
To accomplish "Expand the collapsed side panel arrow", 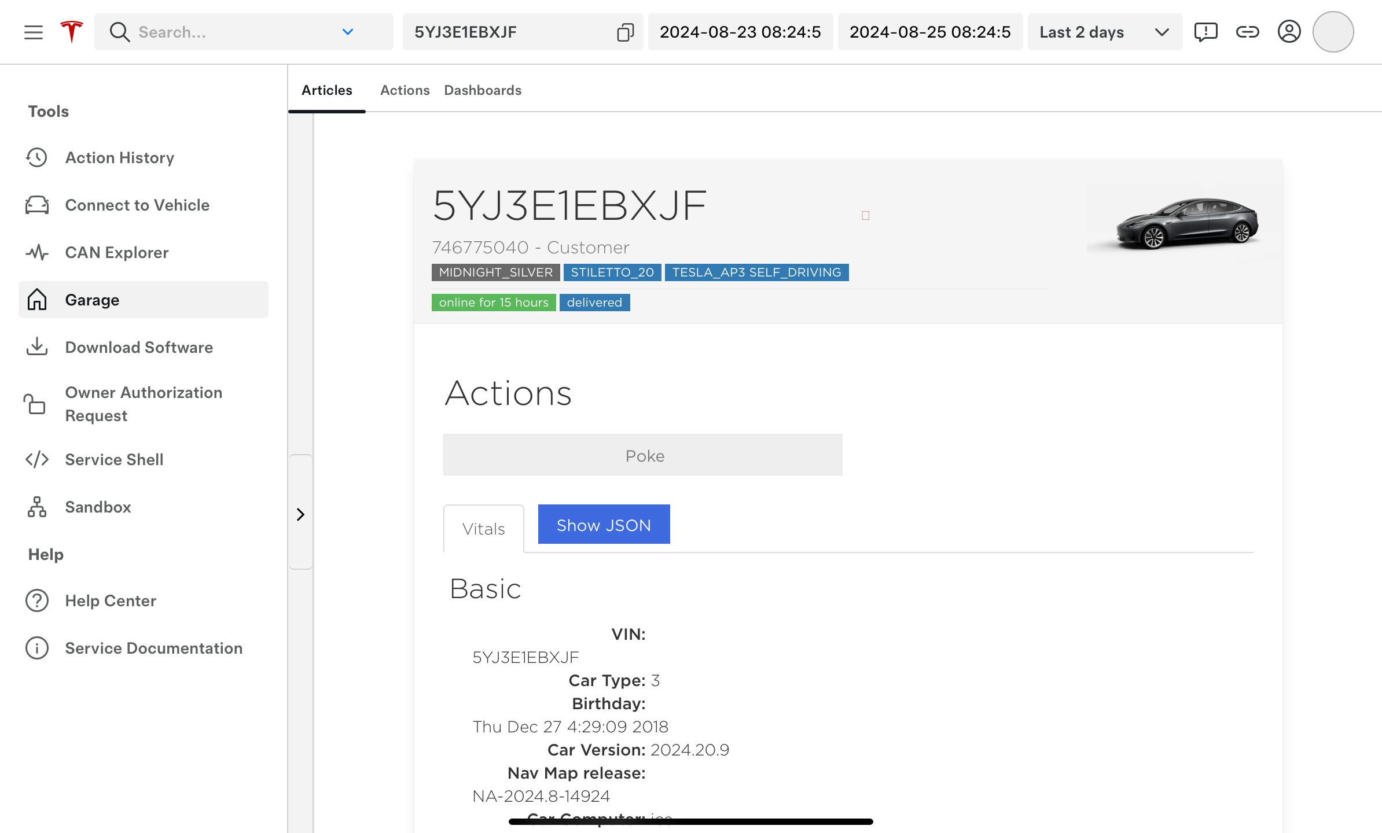I will (x=300, y=514).
